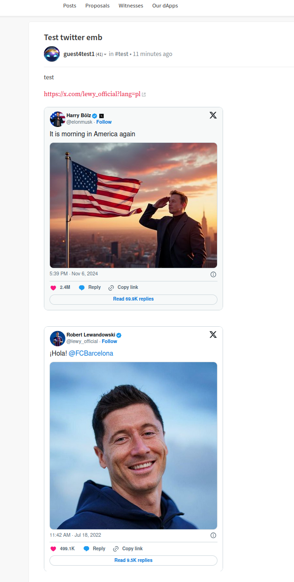
Task: Expand dropdown arrow next to guest4test1
Action: (x=105, y=55)
